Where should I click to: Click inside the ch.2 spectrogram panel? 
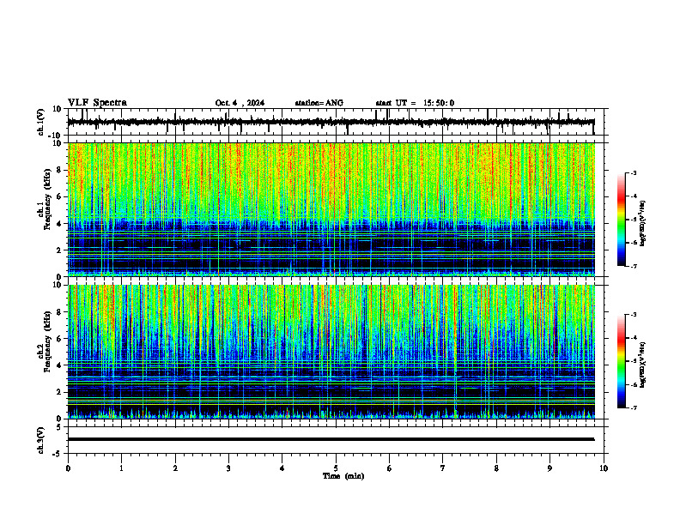coord(331,352)
